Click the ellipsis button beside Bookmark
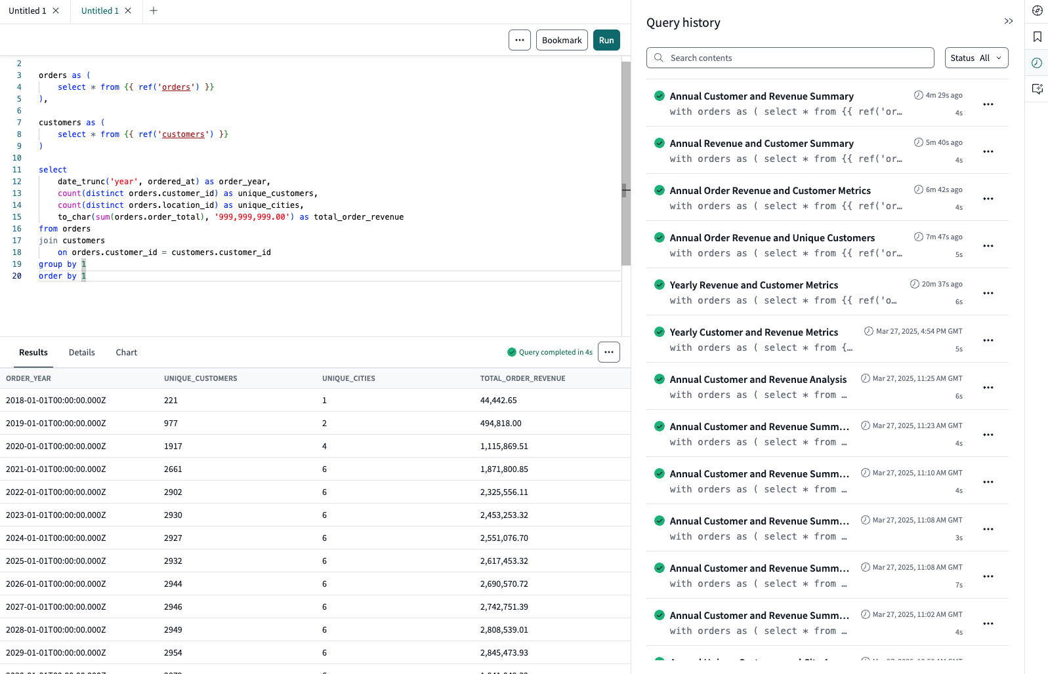The image size is (1048, 674). tap(519, 40)
